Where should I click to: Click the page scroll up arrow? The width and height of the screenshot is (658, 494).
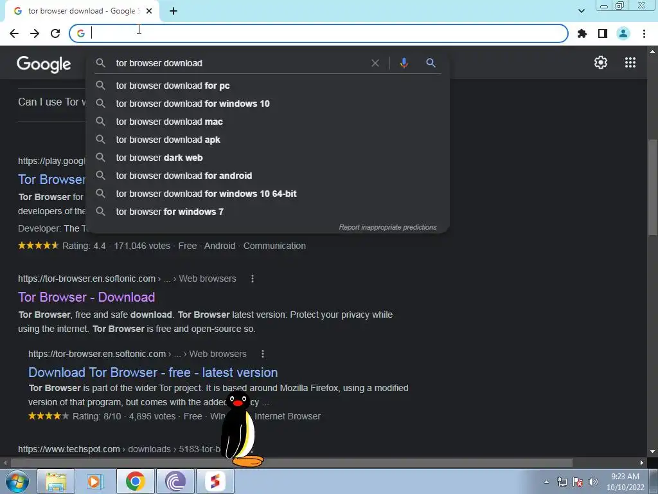(x=652, y=51)
